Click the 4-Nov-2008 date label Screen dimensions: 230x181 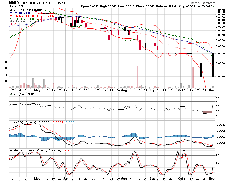(17, 6)
